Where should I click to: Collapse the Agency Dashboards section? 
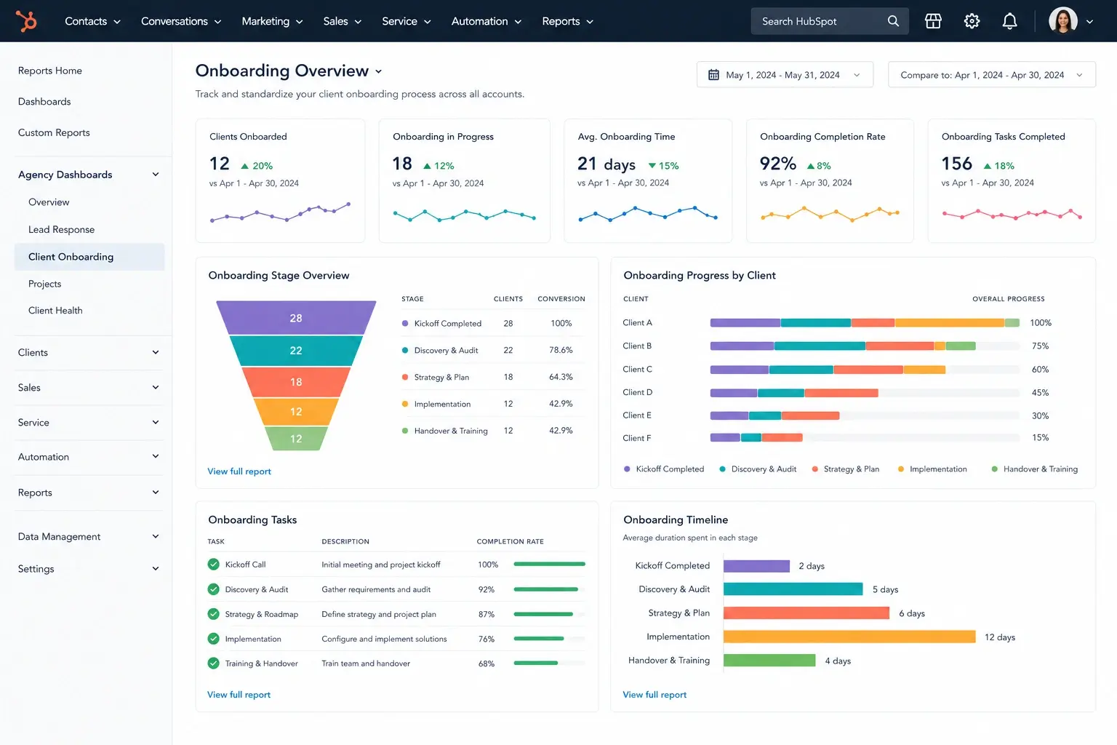click(x=156, y=175)
